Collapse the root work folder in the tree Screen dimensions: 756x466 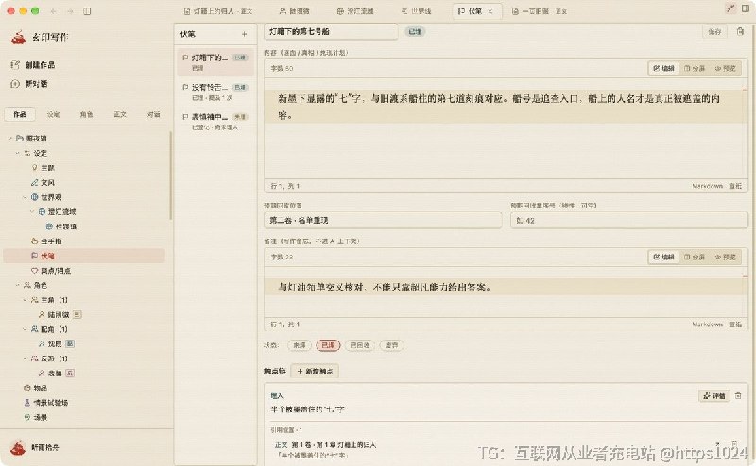click(10, 138)
